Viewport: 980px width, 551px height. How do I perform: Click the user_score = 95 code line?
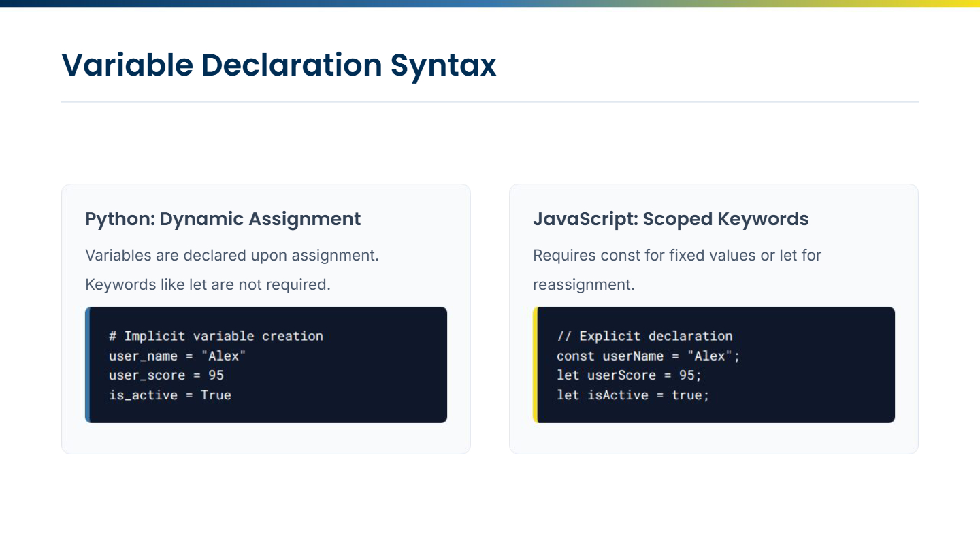(x=166, y=375)
